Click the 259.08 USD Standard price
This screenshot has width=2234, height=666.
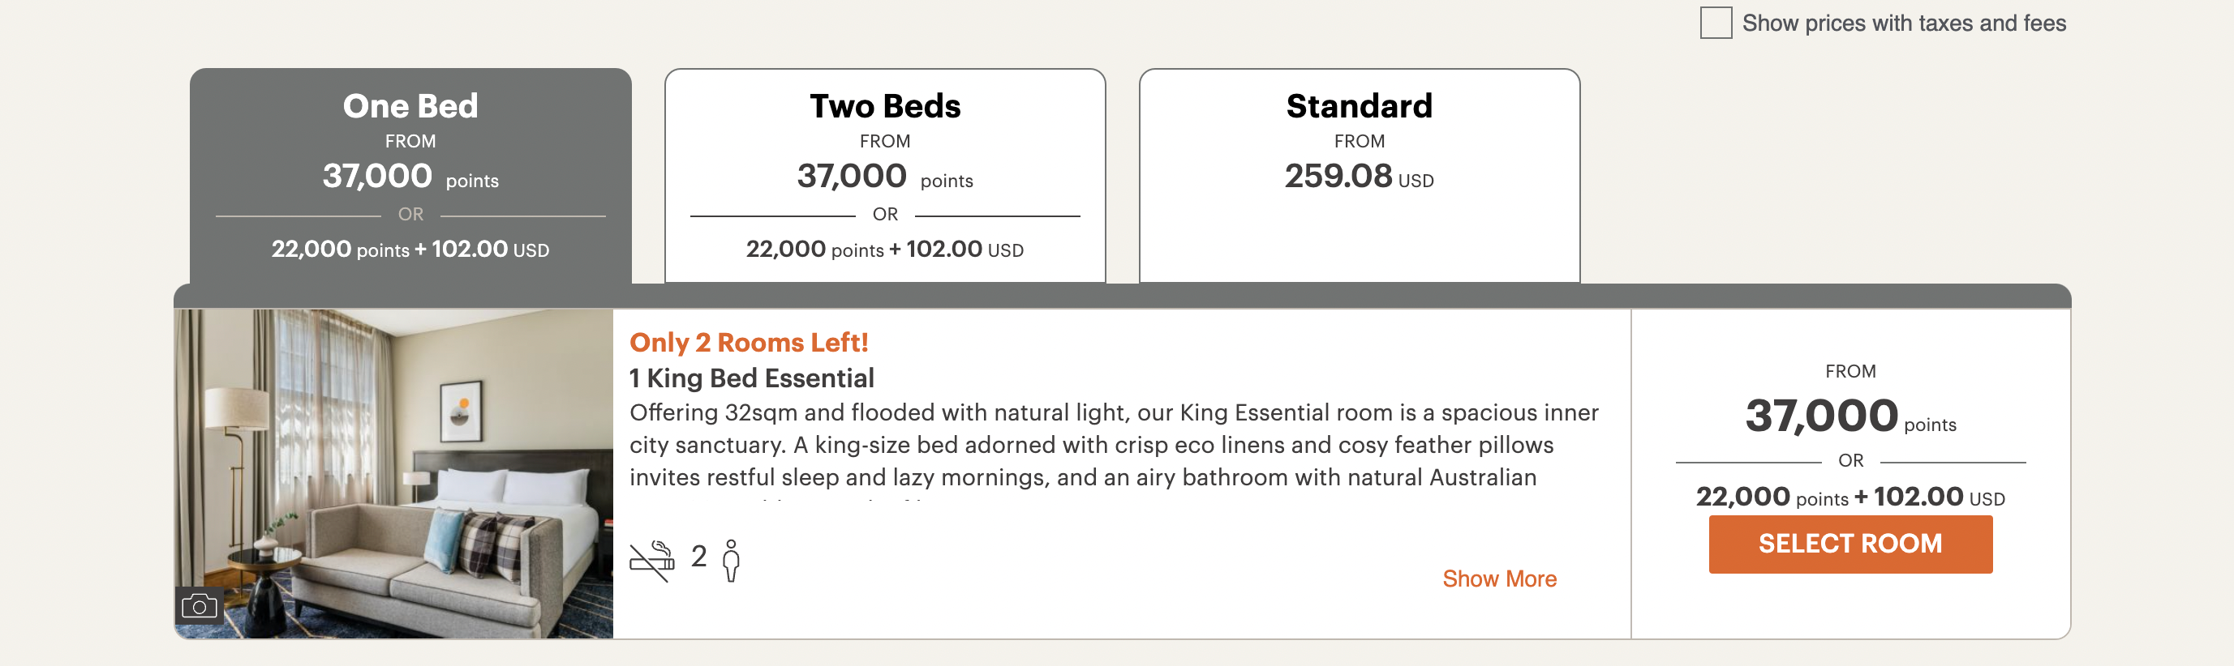point(1358,177)
